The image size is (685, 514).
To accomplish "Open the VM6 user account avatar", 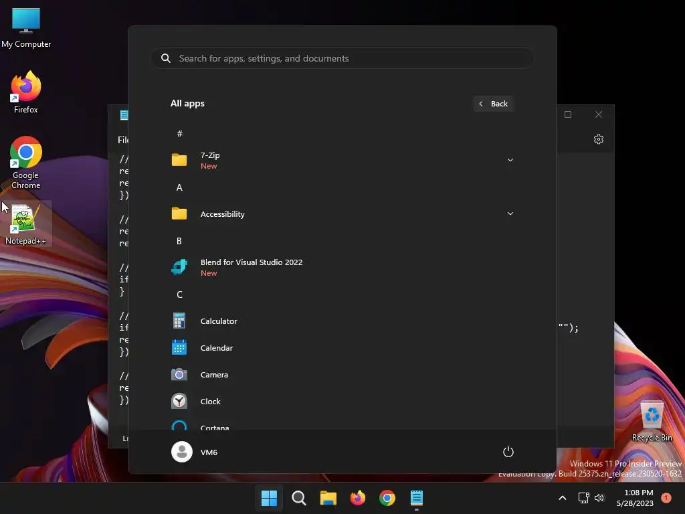I will pos(182,452).
